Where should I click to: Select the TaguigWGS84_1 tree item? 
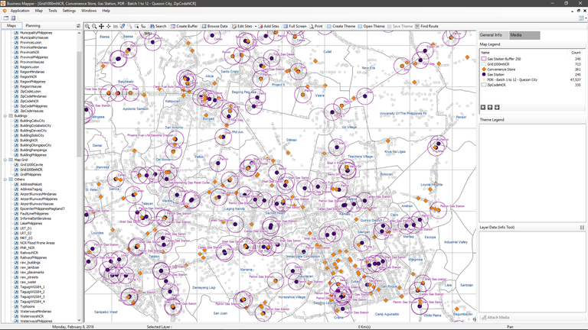click(x=32, y=287)
